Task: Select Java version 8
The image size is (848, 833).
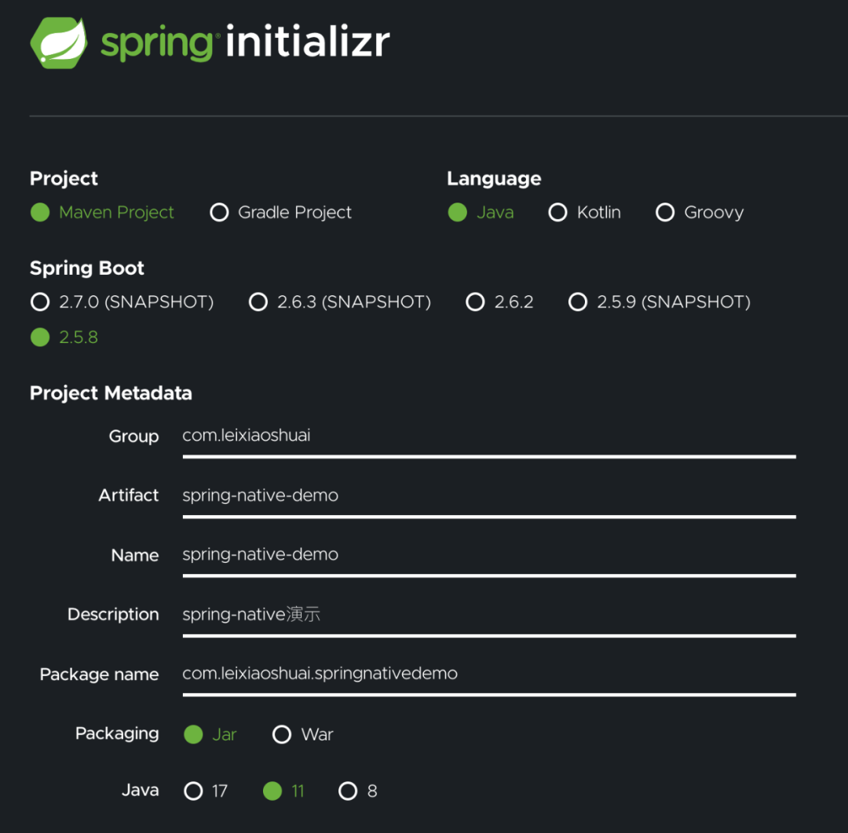Action: click(348, 791)
